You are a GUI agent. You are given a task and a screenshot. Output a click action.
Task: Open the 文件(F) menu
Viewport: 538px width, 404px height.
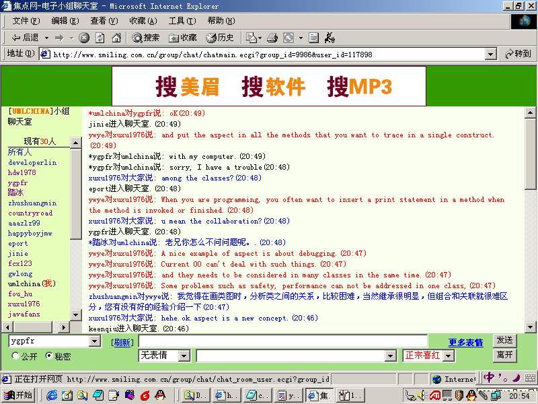(26, 21)
